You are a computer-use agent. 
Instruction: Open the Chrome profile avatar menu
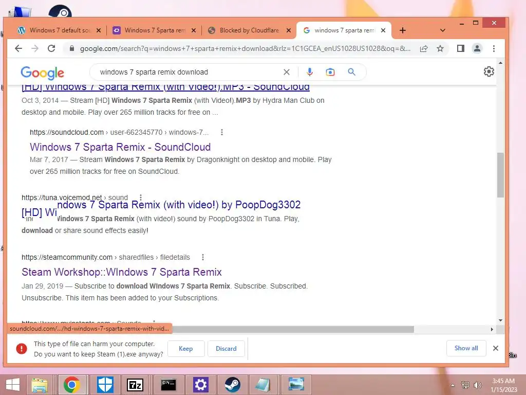(x=477, y=48)
